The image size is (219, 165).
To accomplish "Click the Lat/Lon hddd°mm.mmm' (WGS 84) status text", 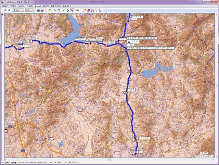I will 33,163.
